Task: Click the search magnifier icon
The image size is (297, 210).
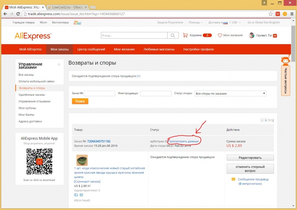Action: click(173, 35)
